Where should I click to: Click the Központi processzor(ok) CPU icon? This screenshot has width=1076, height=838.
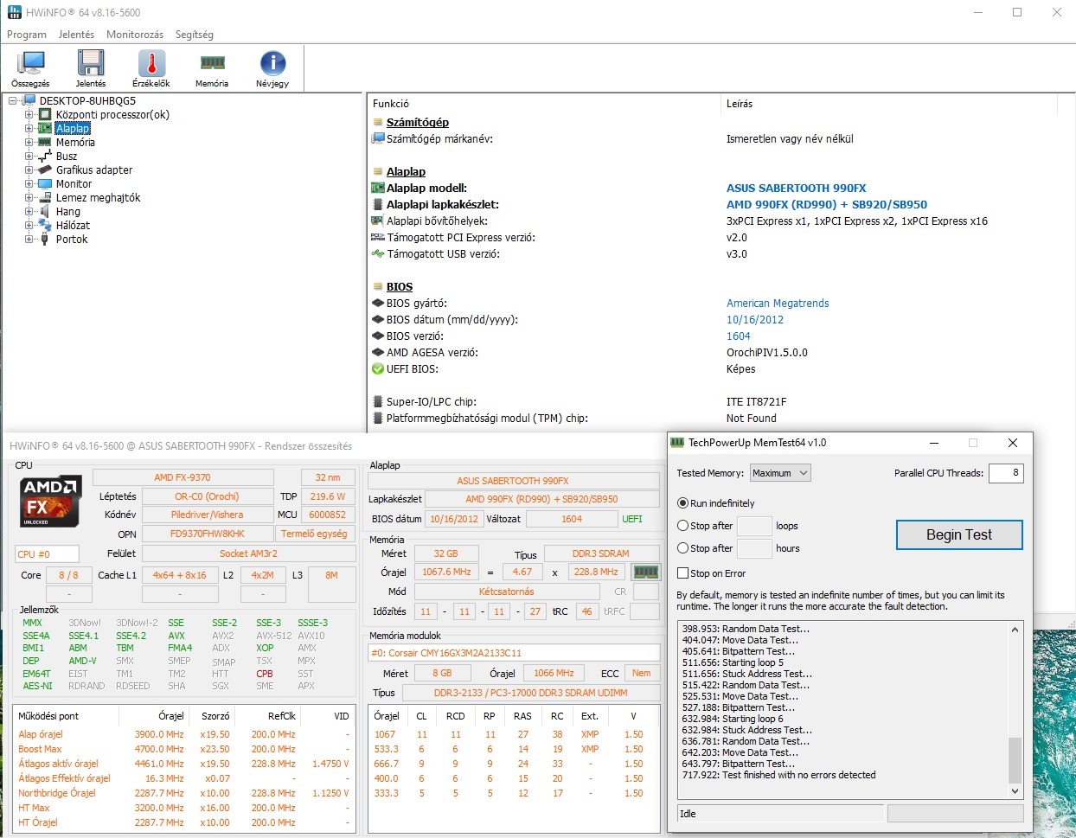pos(45,114)
